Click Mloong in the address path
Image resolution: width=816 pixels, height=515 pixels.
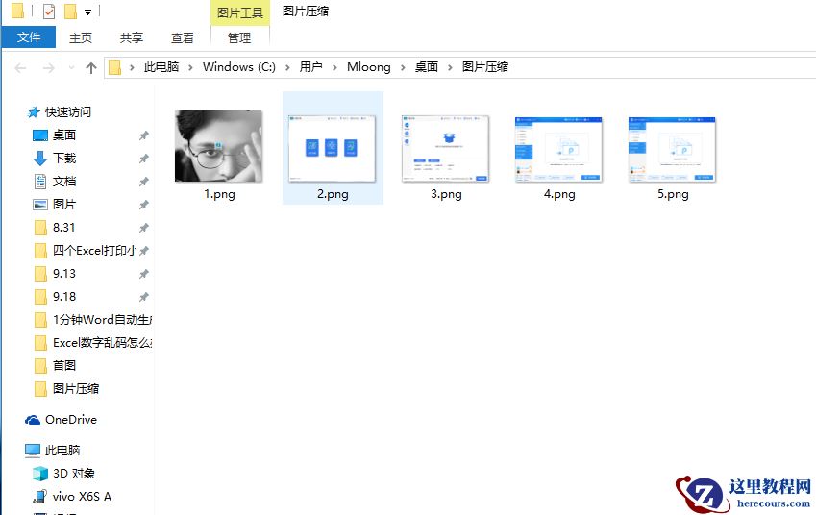pyautogui.click(x=368, y=67)
